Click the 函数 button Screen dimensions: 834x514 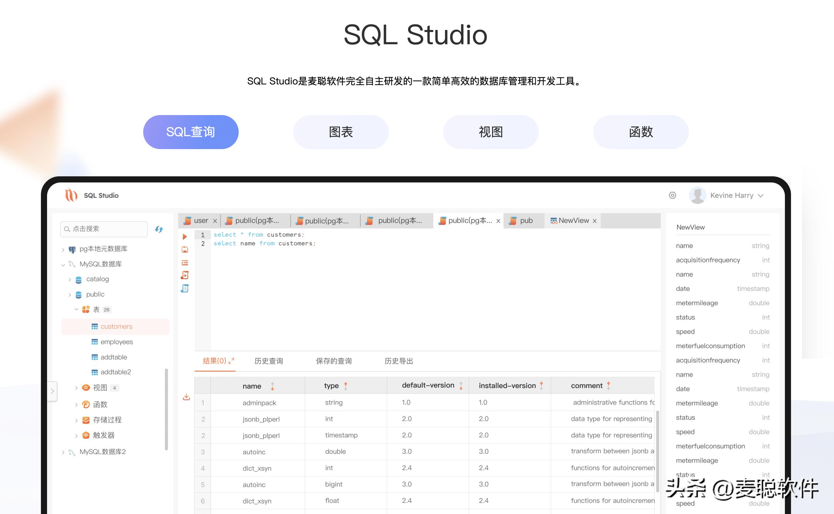640,132
